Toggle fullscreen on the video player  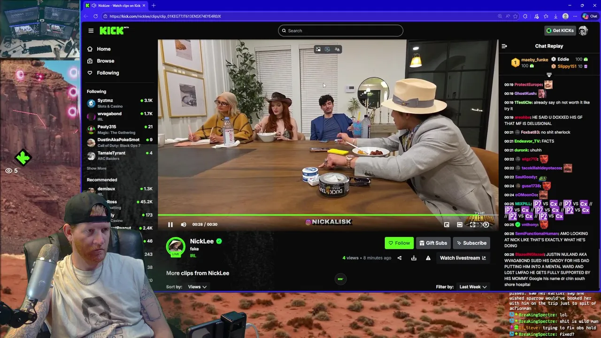[473, 224]
